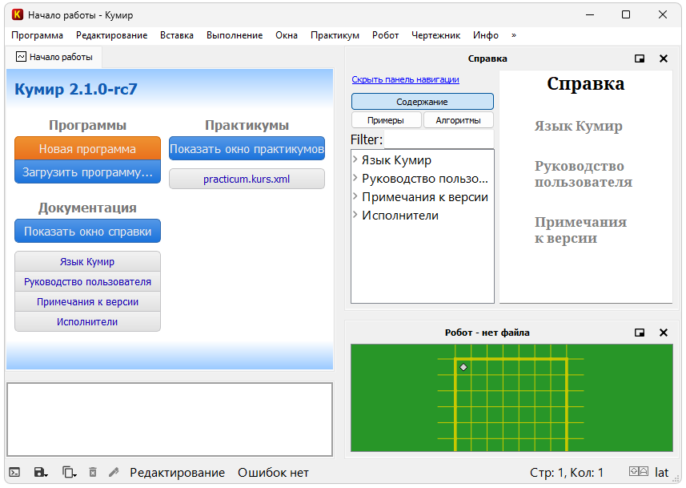Detach the Робот panel via float icon
The width and height of the screenshot is (686, 488).
coord(640,333)
